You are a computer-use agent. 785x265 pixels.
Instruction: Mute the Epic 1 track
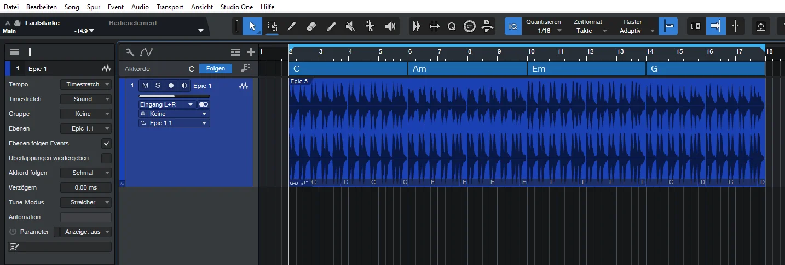(x=145, y=86)
